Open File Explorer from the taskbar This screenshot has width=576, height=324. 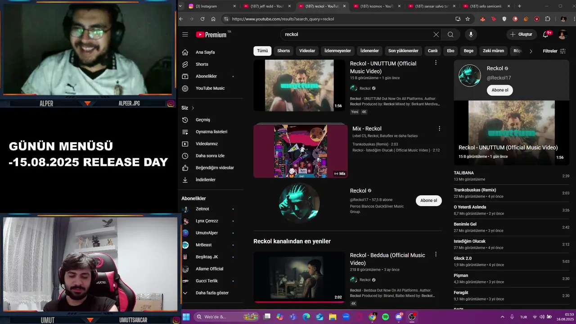(333, 317)
